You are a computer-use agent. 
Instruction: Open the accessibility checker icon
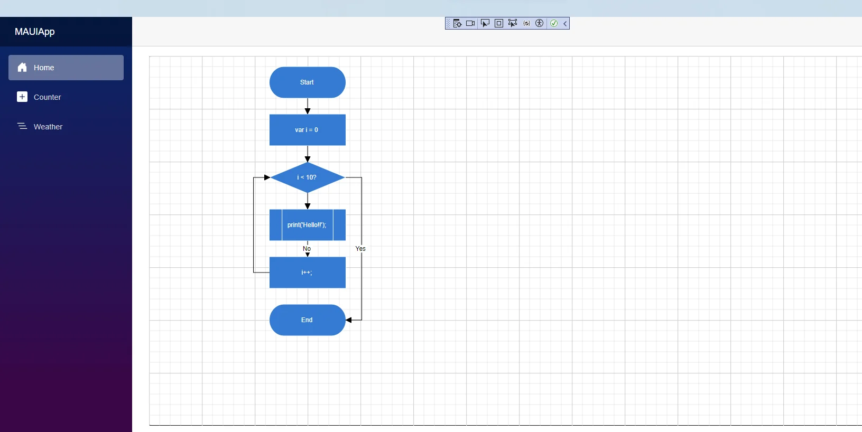(540, 23)
